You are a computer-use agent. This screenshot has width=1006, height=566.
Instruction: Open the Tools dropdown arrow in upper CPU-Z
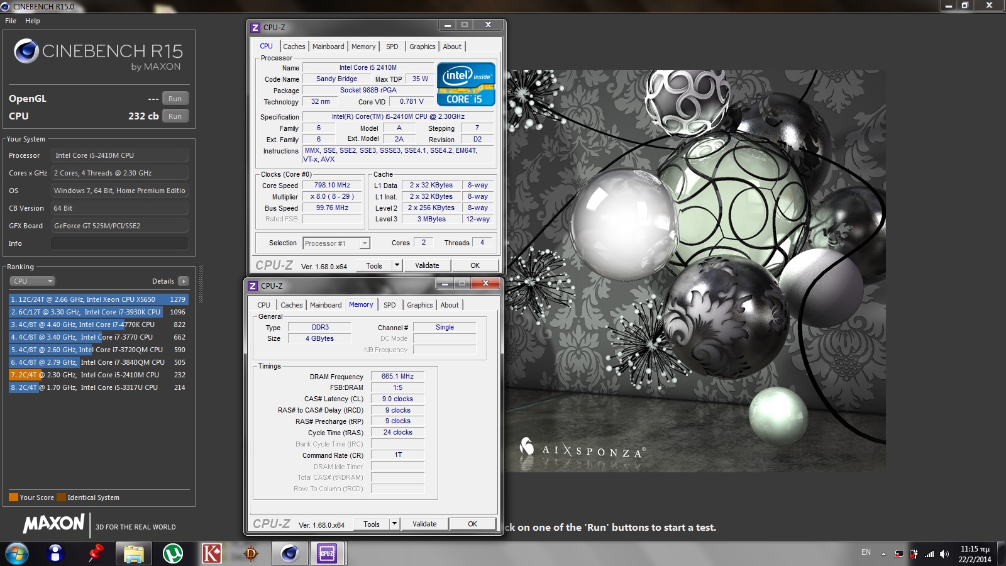397,265
